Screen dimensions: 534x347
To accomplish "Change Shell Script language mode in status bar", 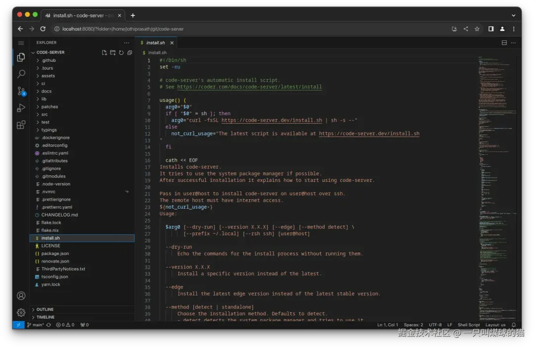I will (x=468, y=325).
